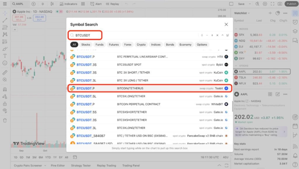Click the BTCUSDT symbol search field
The width and height of the screenshot is (299, 169).
click(x=85, y=35)
